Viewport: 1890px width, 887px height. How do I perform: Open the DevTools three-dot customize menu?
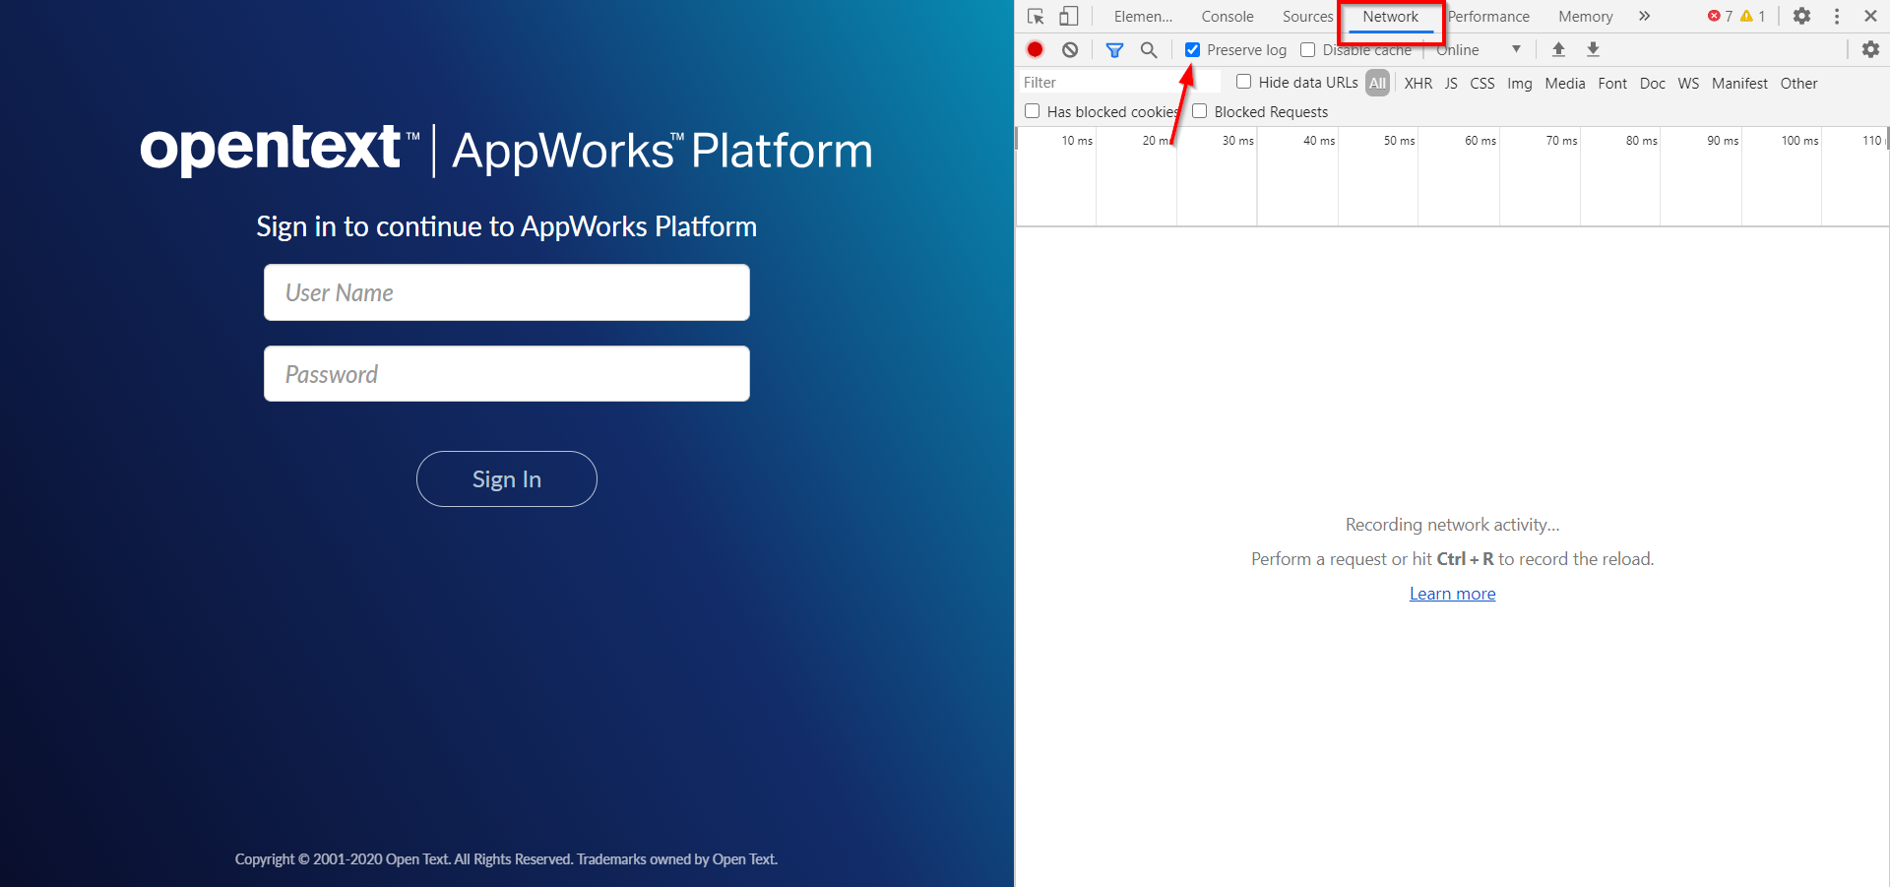click(x=1837, y=17)
